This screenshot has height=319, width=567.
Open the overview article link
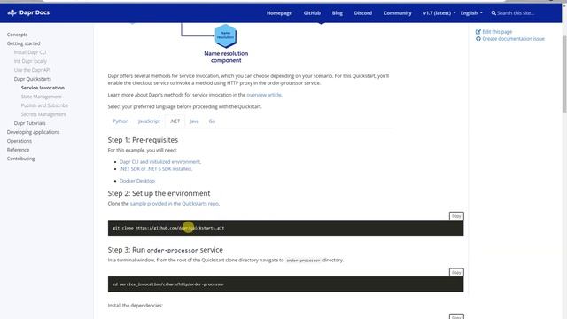pyautogui.click(x=264, y=95)
